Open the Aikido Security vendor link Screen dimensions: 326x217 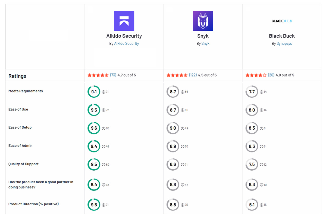pos(126,43)
